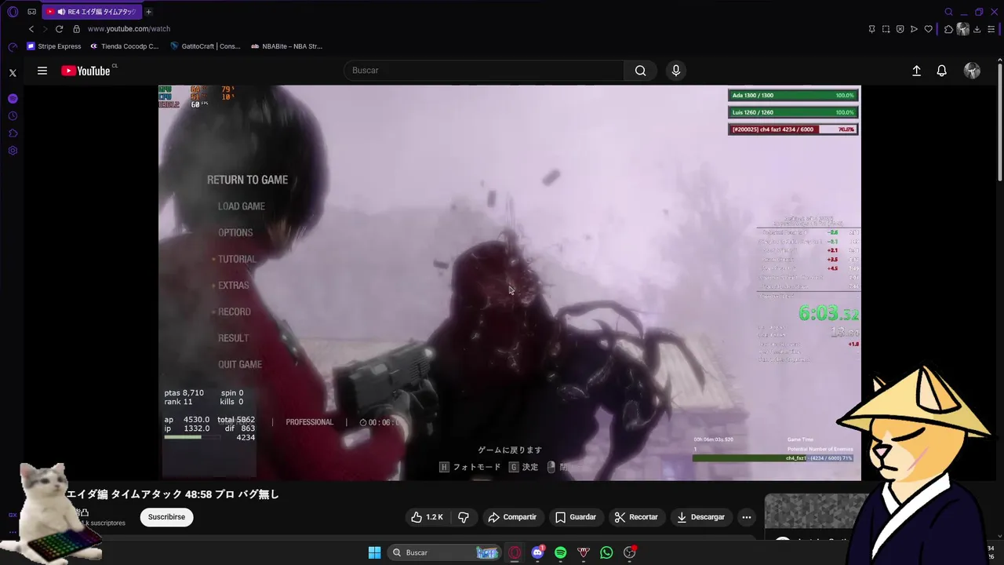Open the Spotify sidebar panel
This screenshot has width=1004, height=565.
(13, 99)
